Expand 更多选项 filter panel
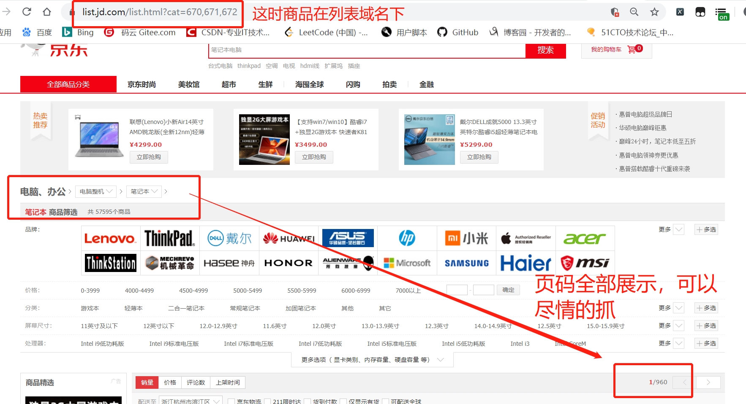 (372, 360)
